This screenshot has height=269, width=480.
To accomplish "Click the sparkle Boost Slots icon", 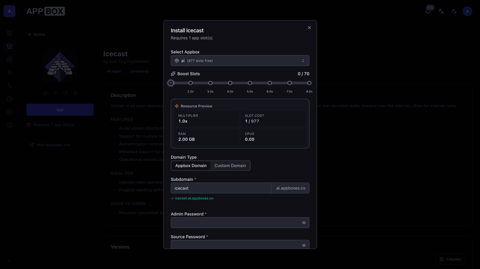I will point(173,74).
